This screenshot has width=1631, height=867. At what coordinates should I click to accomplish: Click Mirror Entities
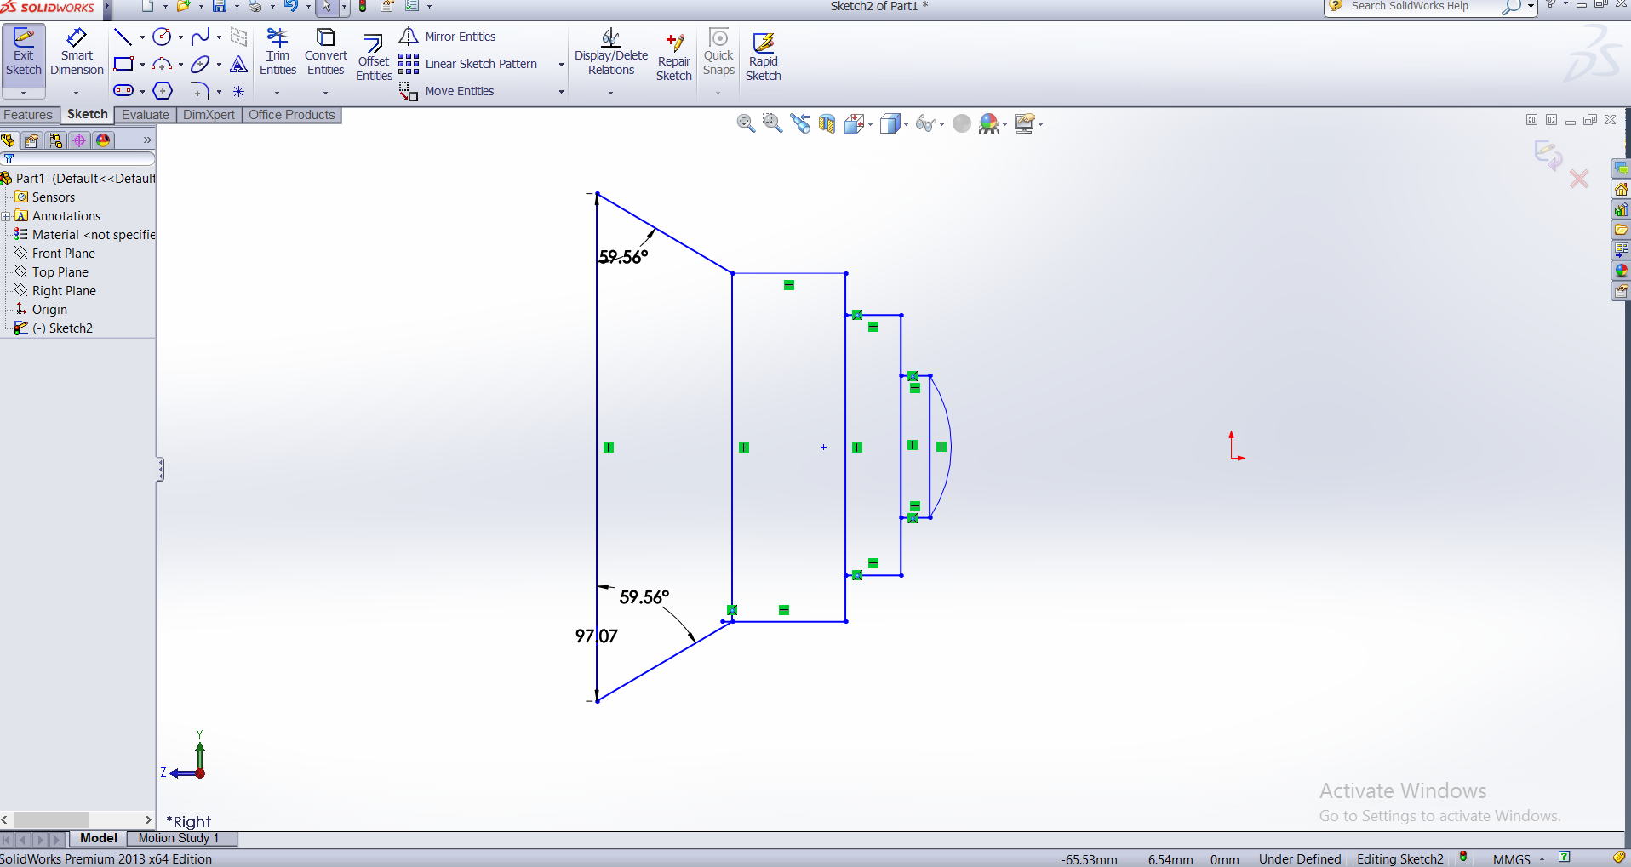click(x=448, y=37)
